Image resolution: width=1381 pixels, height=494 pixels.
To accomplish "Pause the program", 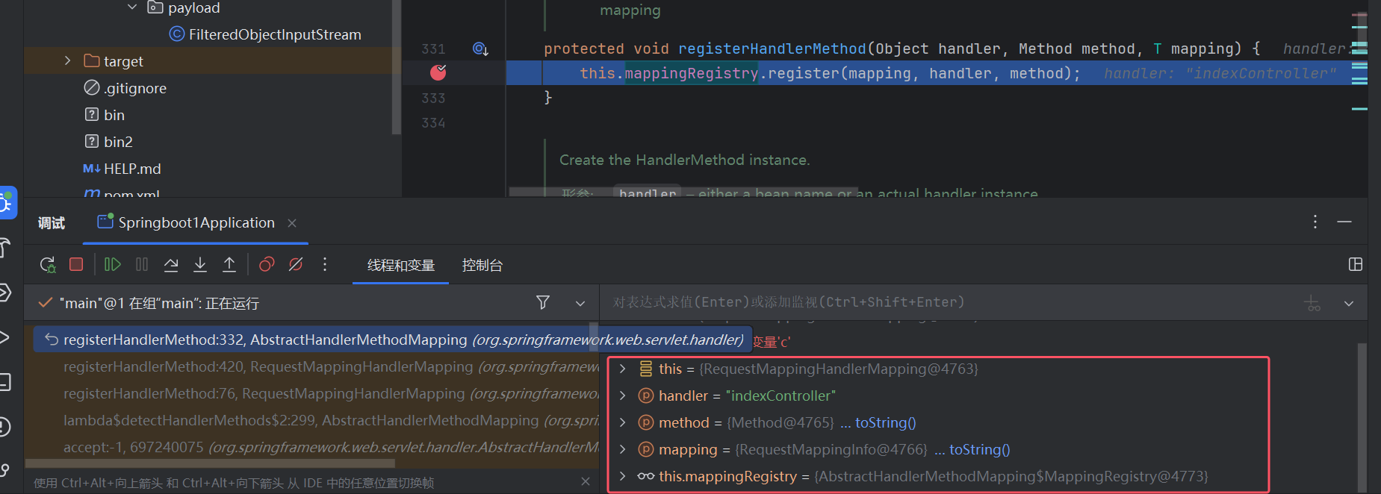I will 142,264.
